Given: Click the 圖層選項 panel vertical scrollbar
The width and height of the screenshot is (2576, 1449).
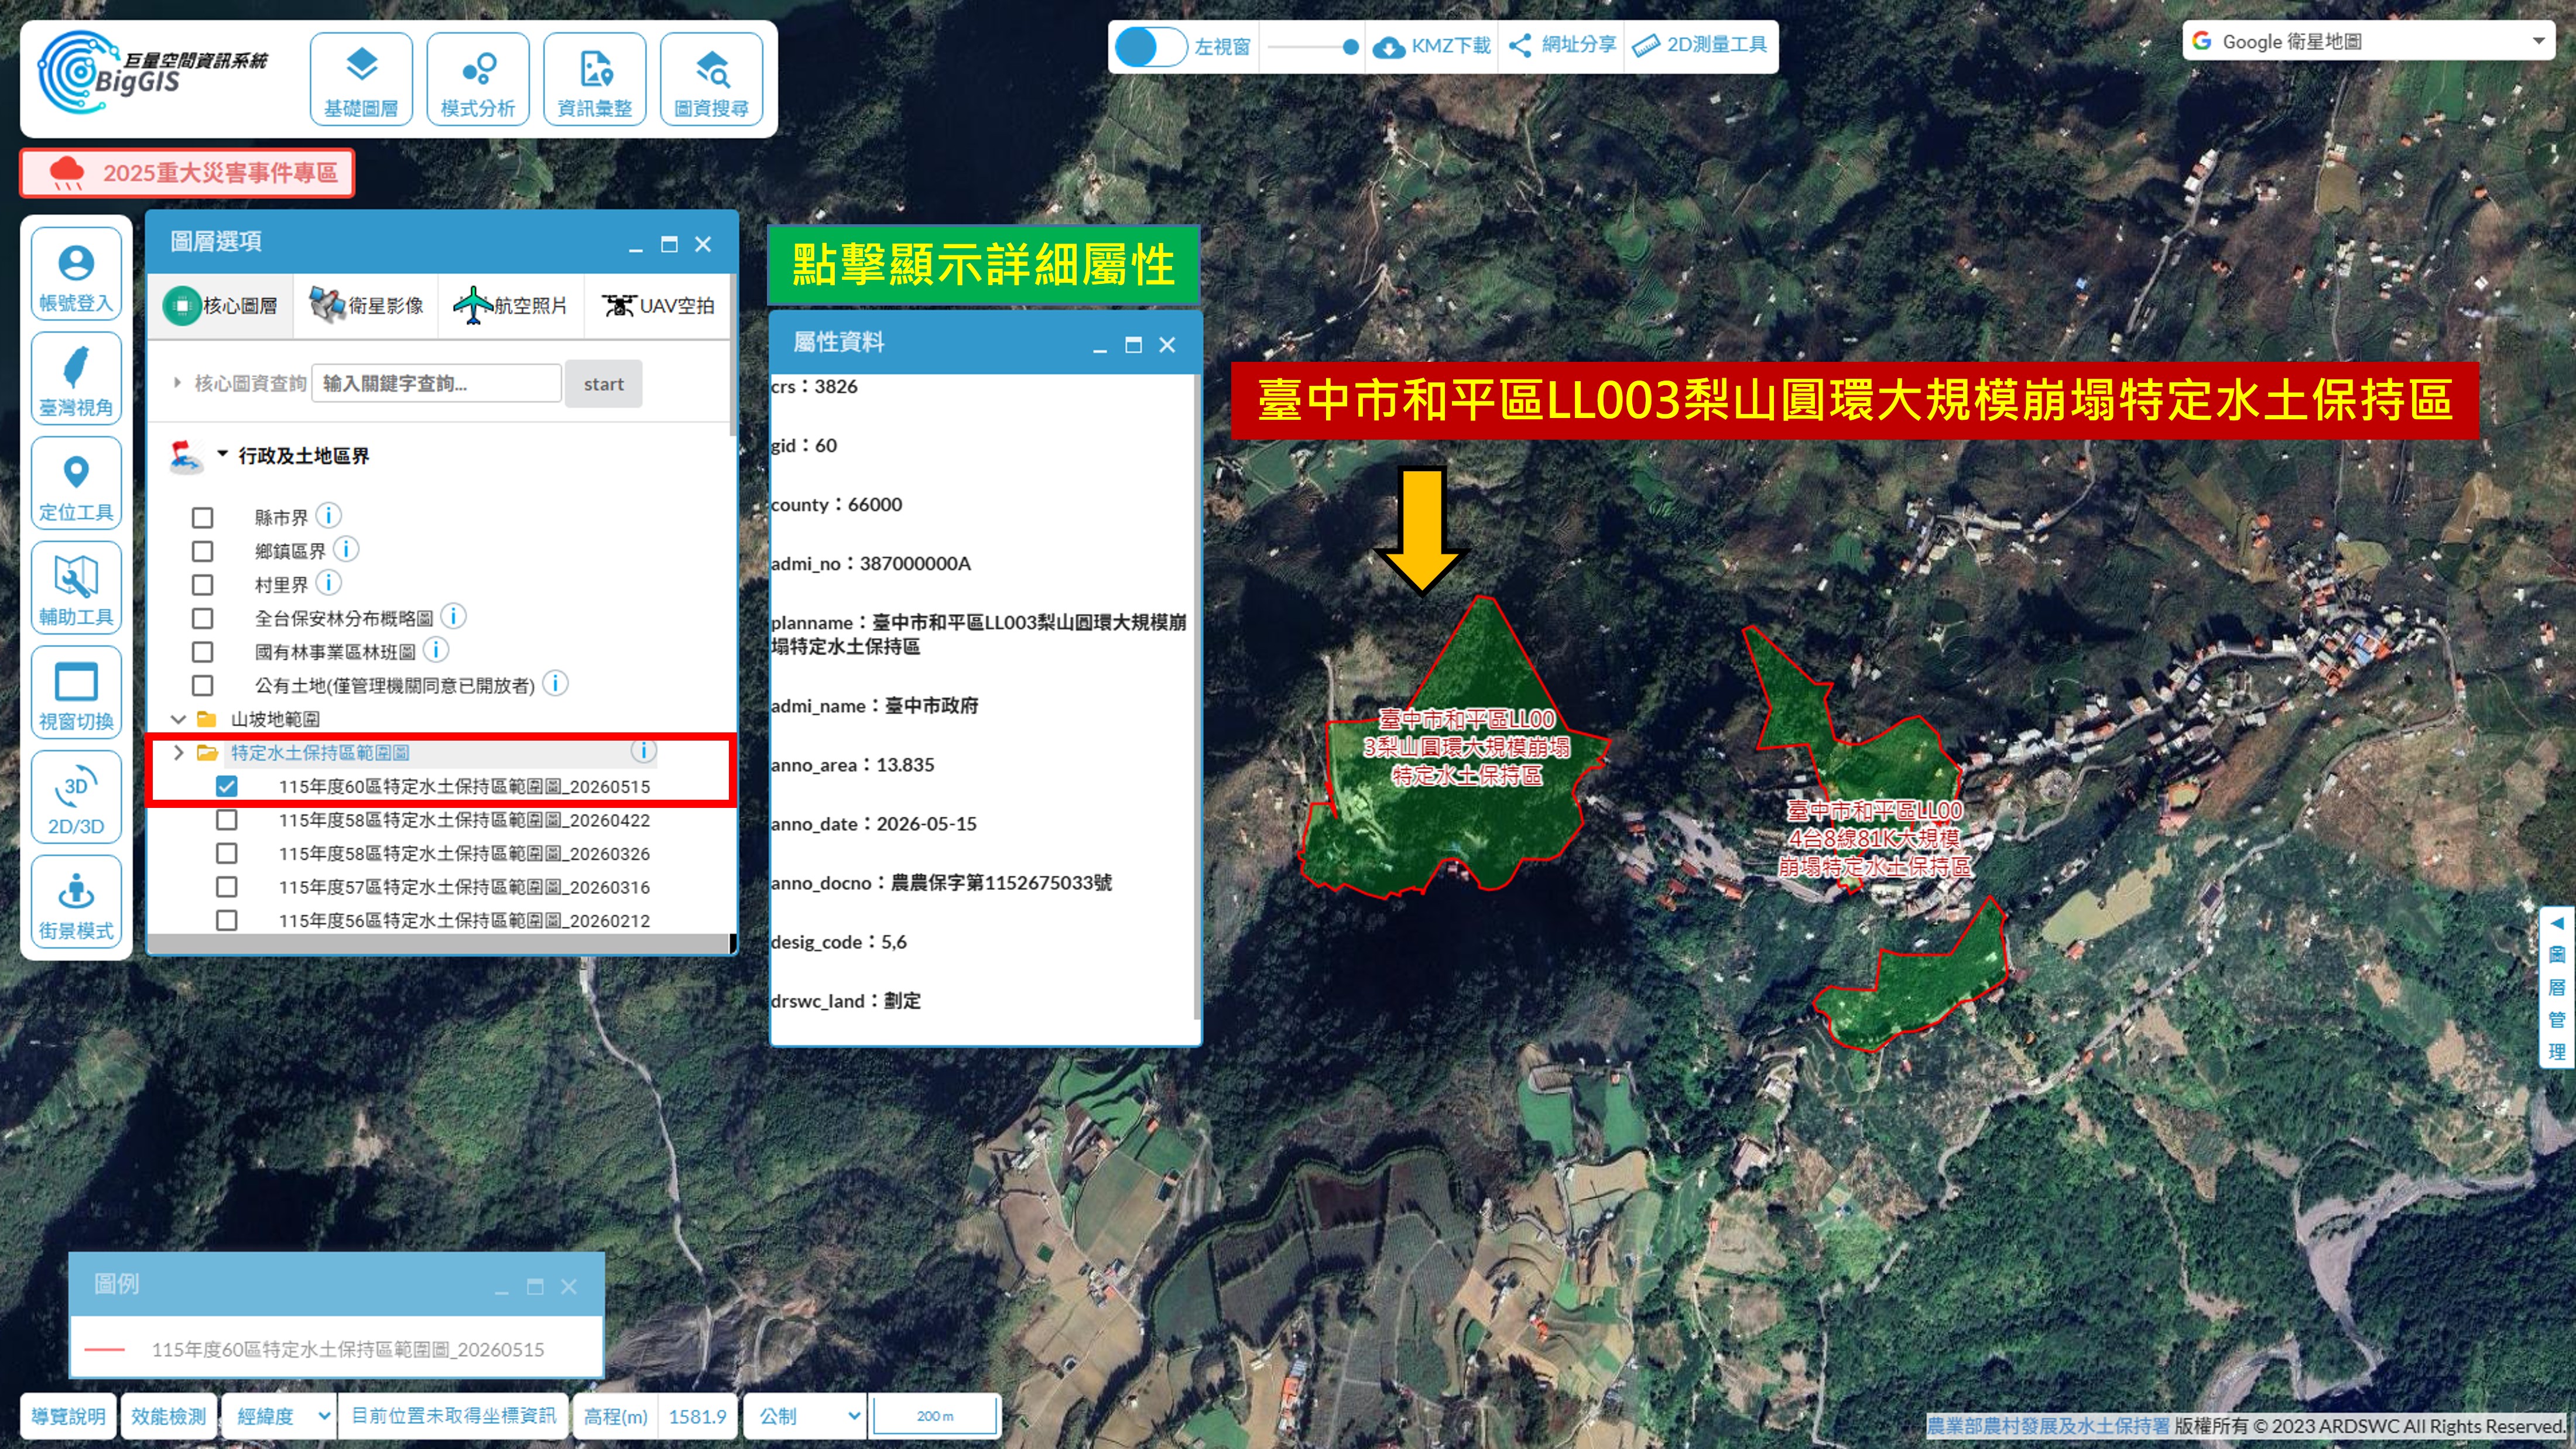Looking at the screenshot, I should (733, 355).
